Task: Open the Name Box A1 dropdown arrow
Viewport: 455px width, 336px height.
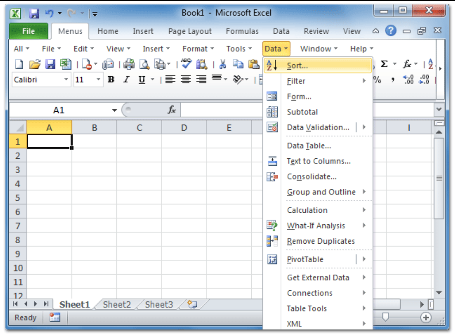Action: click(x=115, y=110)
